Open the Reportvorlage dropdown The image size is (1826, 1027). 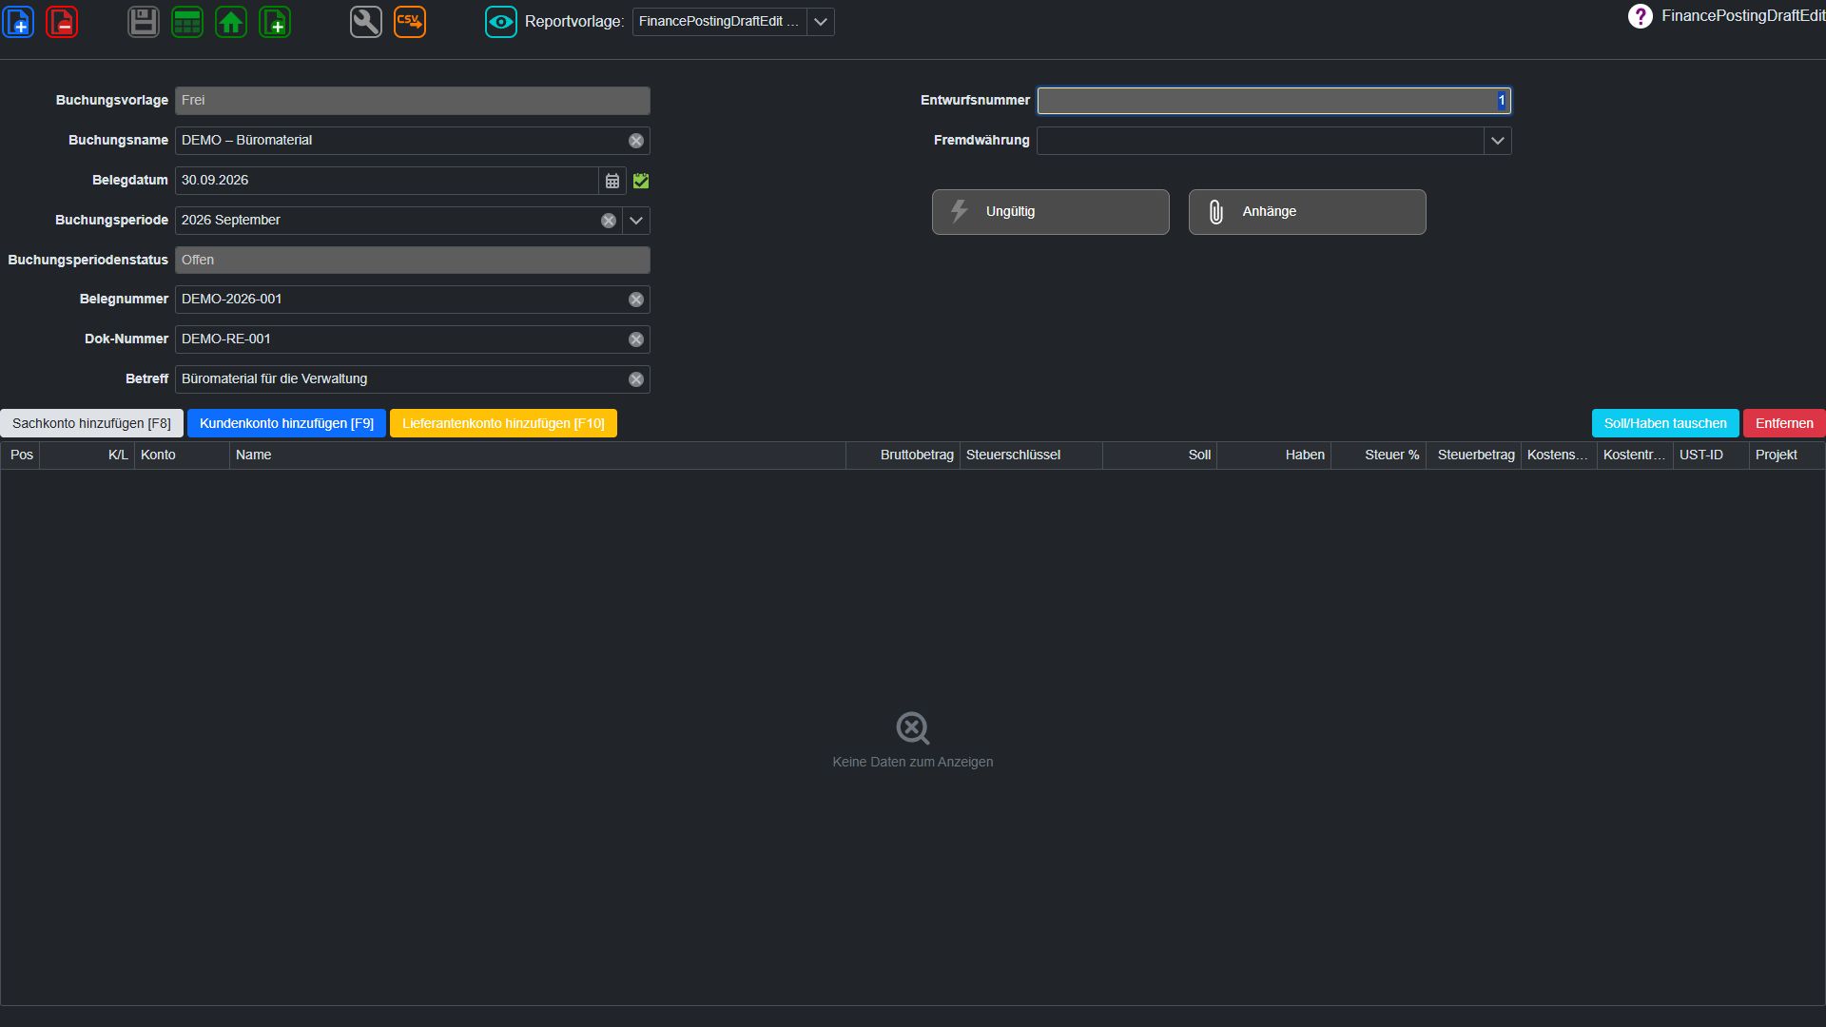coord(821,22)
